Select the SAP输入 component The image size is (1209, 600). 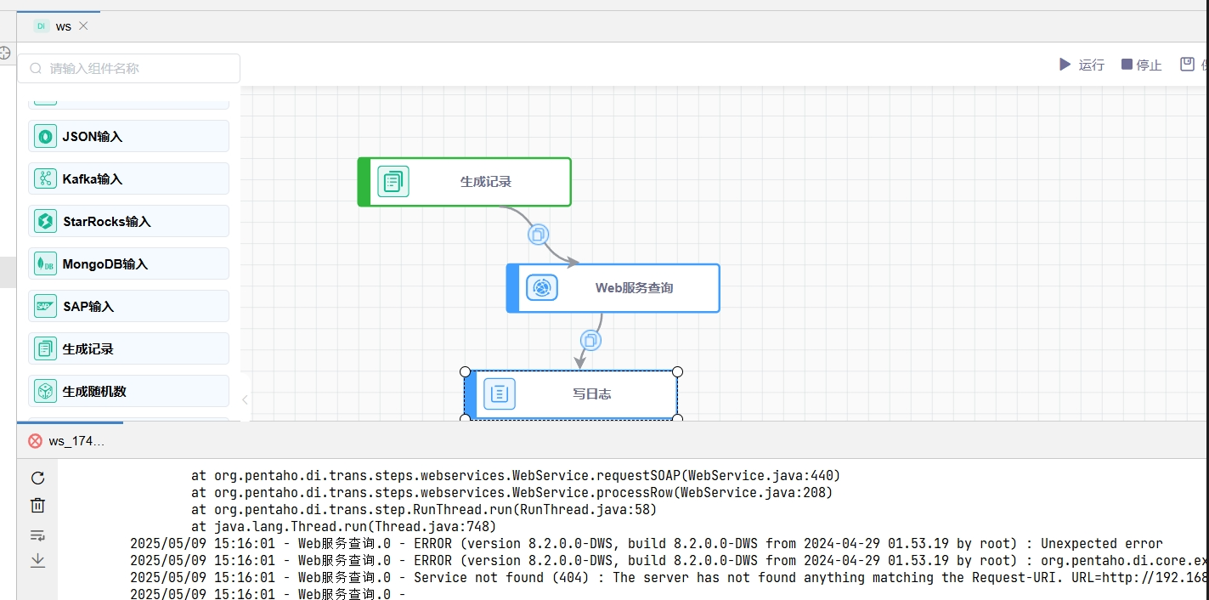click(x=129, y=306)
